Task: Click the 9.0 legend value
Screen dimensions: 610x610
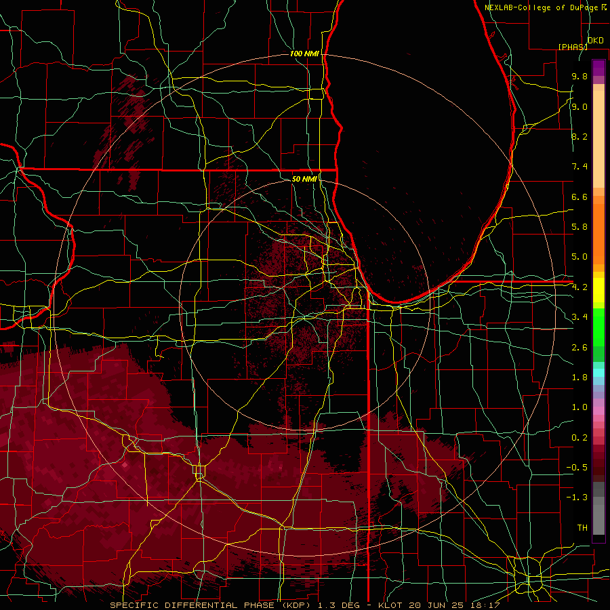Action: [579, 106]
